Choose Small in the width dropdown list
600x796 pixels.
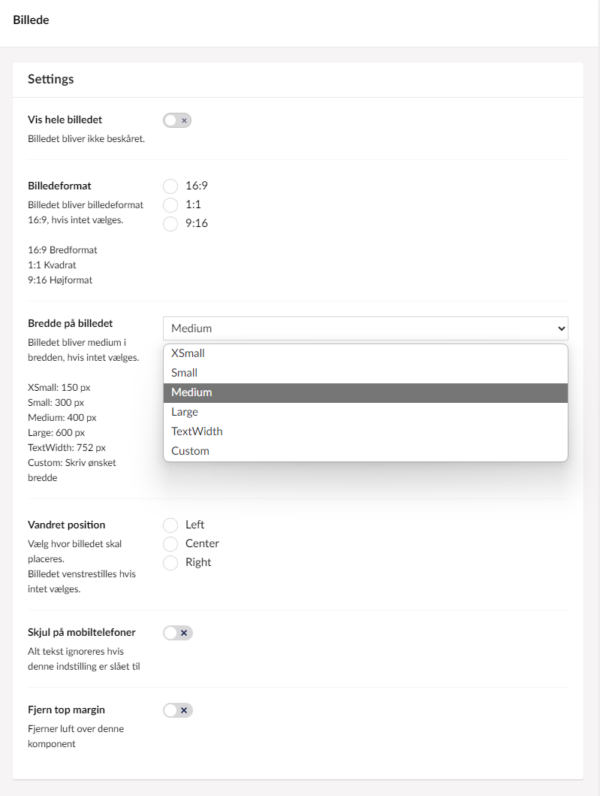pos(184,373)
